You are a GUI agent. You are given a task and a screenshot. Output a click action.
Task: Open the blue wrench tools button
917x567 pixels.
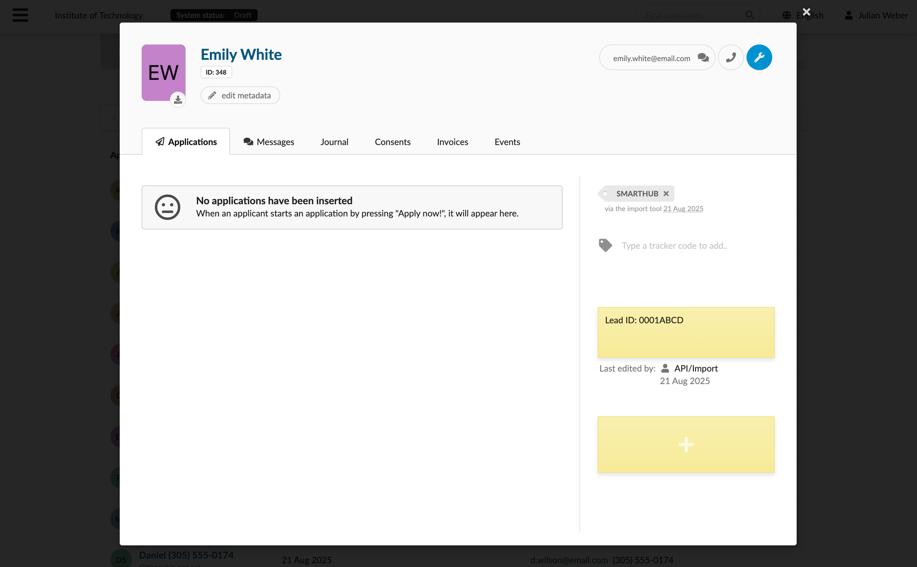tap(759, 57)
